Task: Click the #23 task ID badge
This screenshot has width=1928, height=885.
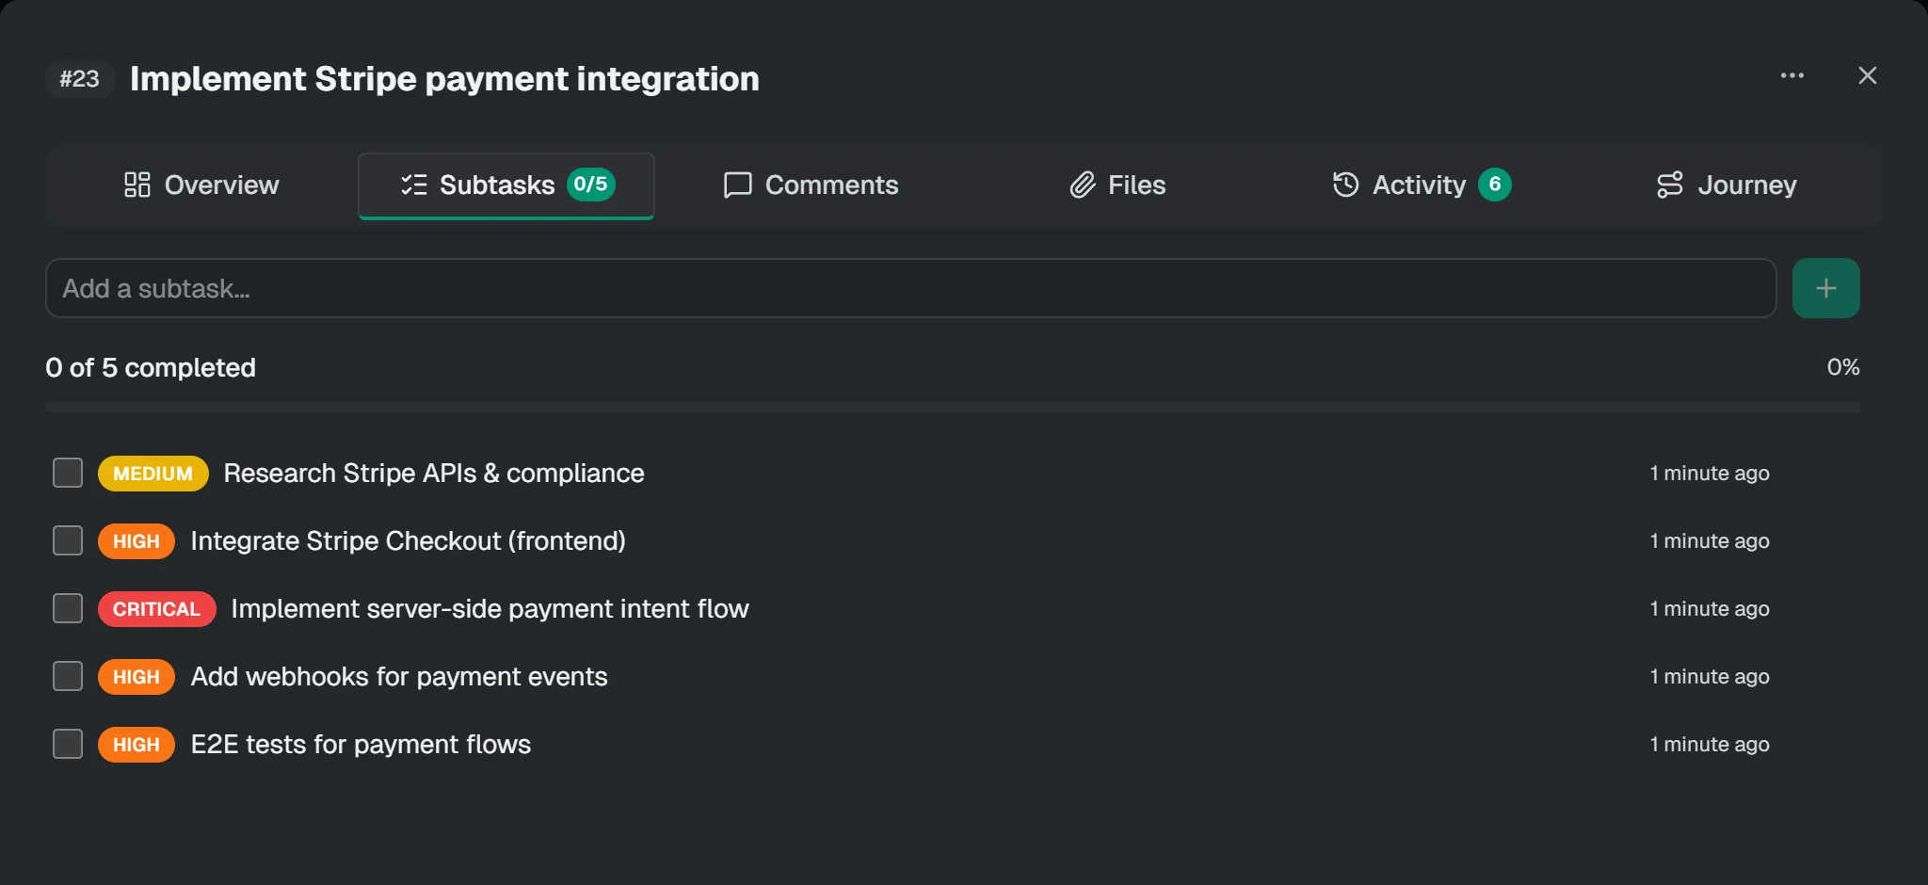Action: pos(80,78)
